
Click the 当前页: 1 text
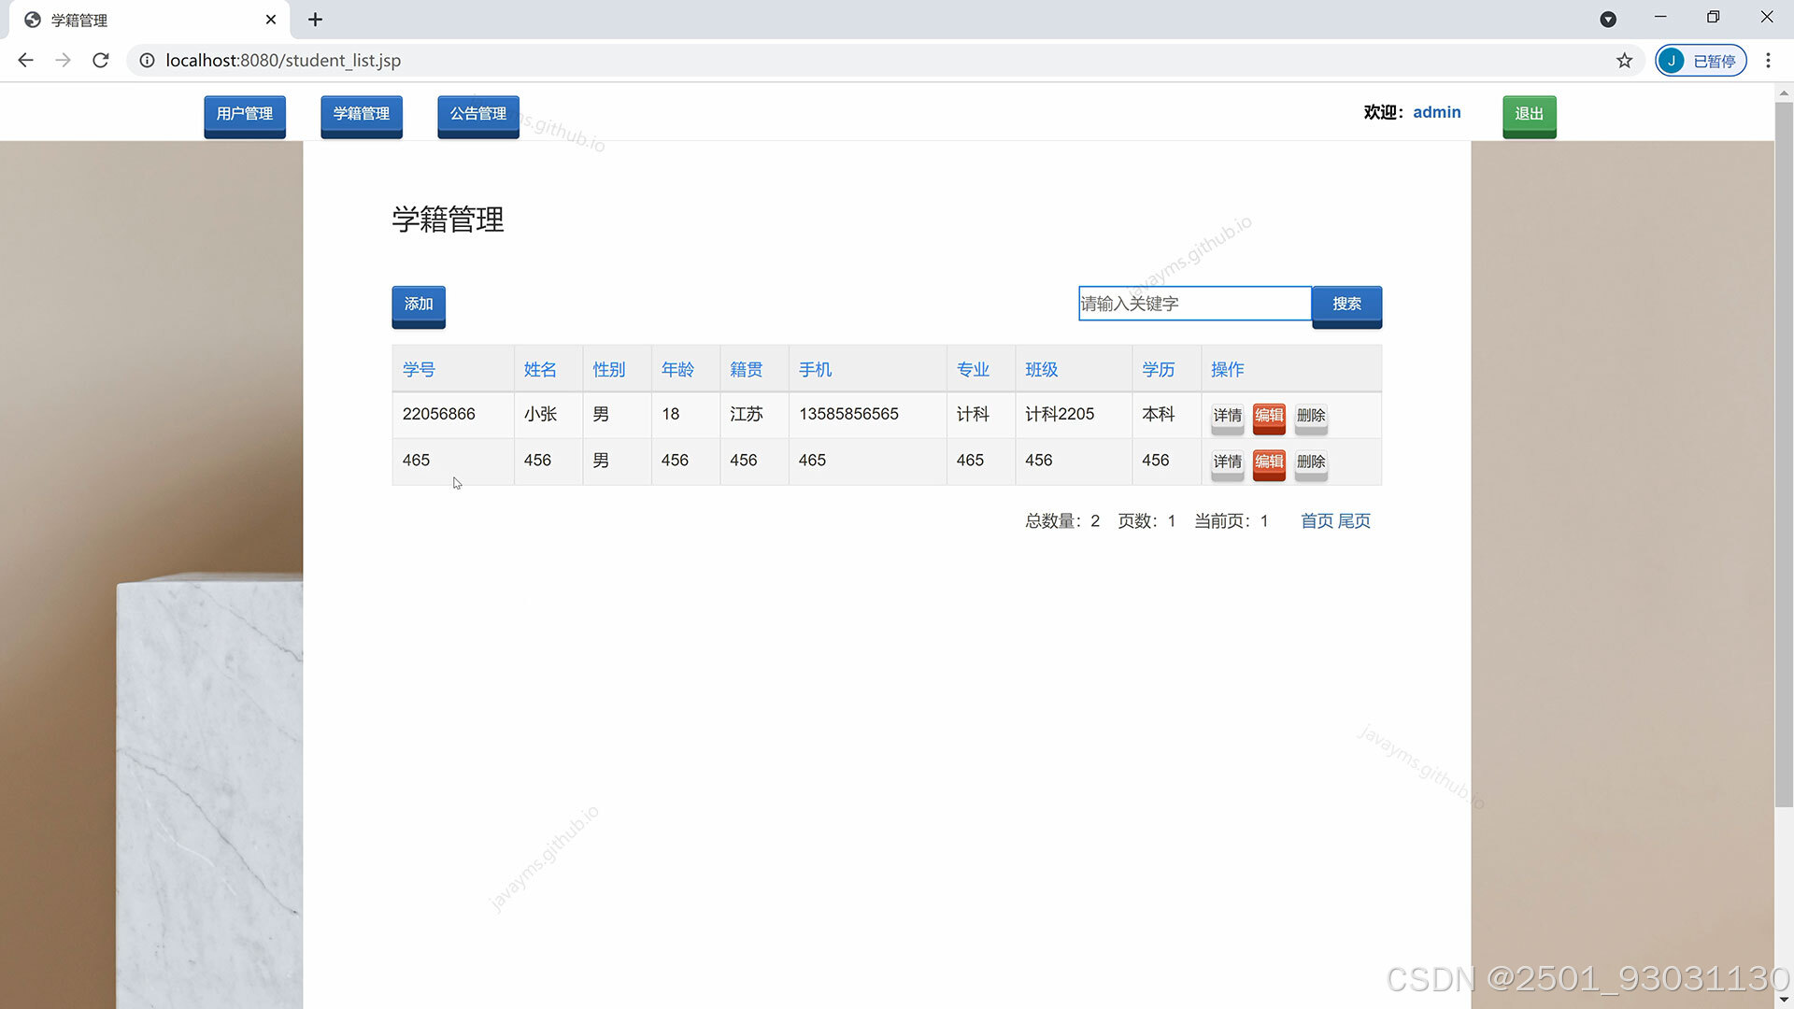(x=1232, y=520)
